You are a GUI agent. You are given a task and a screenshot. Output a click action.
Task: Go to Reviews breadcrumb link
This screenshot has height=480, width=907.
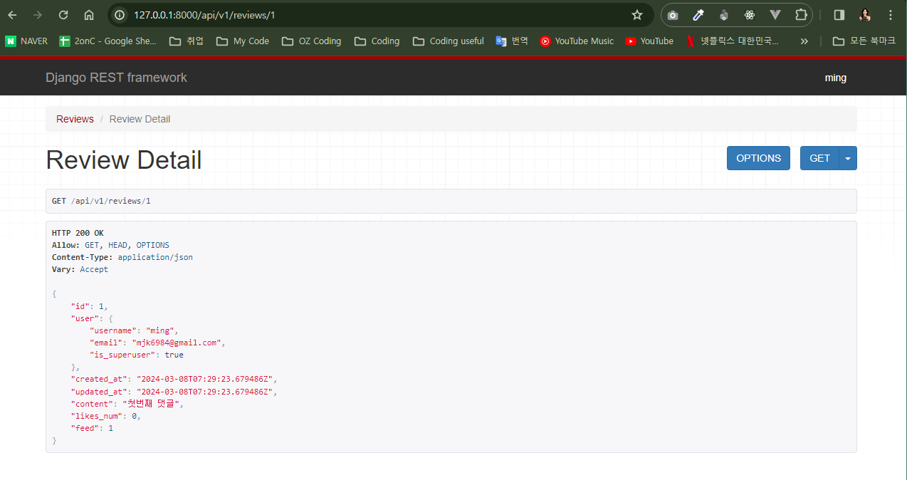pos(75,119)
